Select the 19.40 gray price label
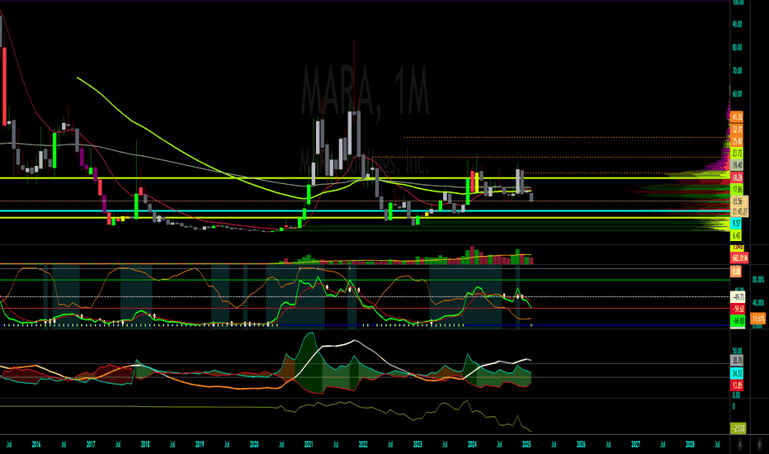The image size is (769, 454). [737, 165]
